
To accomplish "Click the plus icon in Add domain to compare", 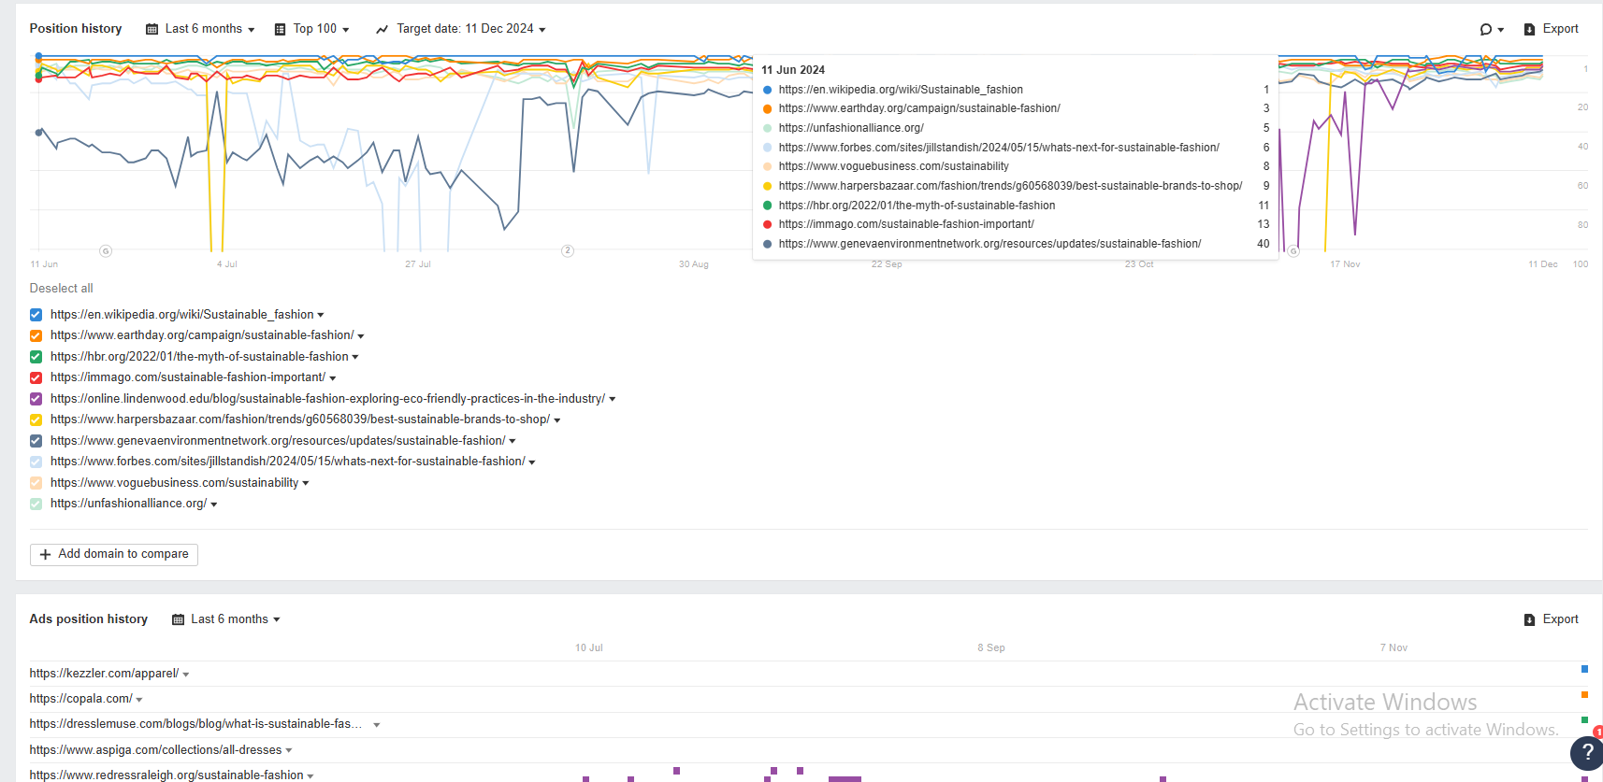I will pyautogui.click(x=45, y=554).
